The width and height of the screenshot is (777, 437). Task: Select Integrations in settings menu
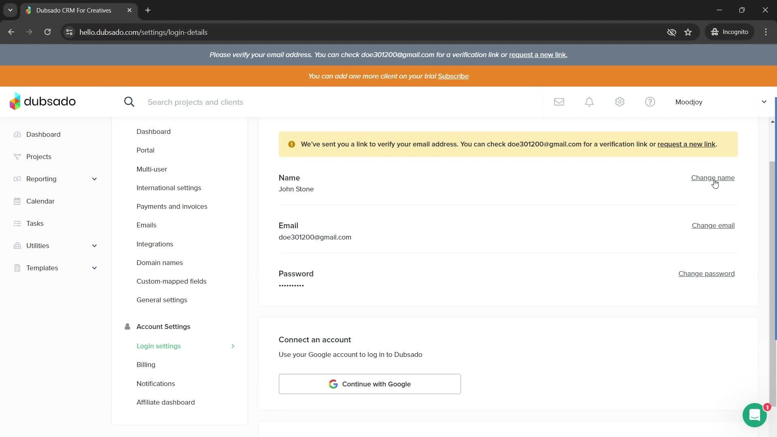pyautogui.click(x=155, y=244)
